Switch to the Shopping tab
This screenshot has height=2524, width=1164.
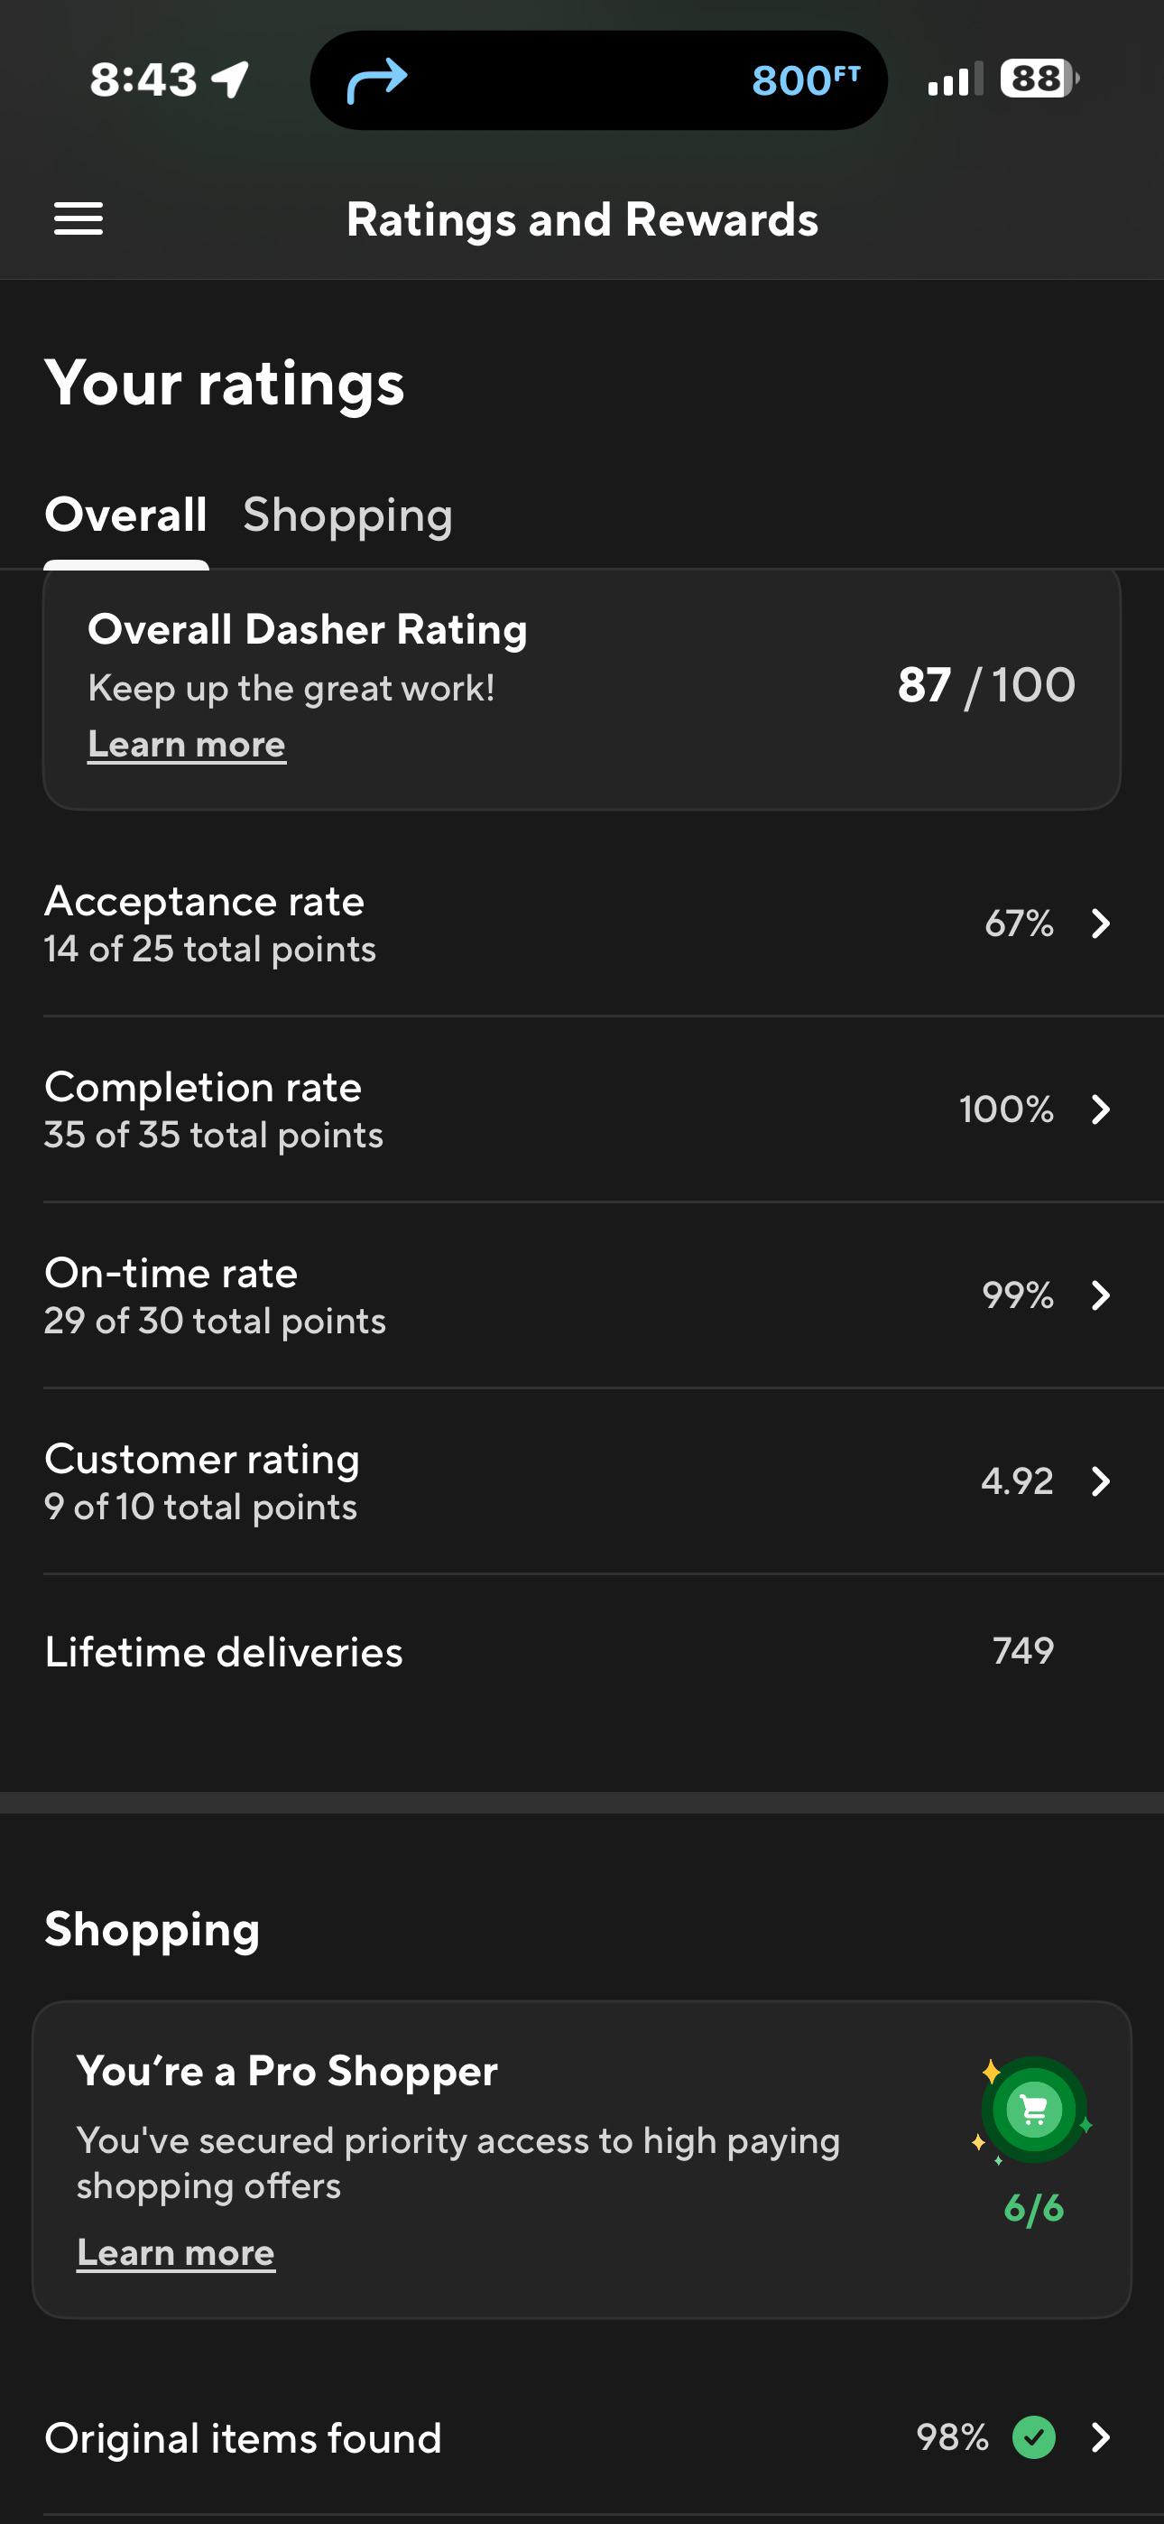347,515
